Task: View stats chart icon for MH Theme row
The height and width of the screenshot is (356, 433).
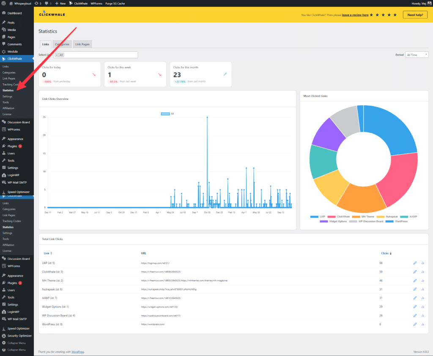Action: [422, 281]
